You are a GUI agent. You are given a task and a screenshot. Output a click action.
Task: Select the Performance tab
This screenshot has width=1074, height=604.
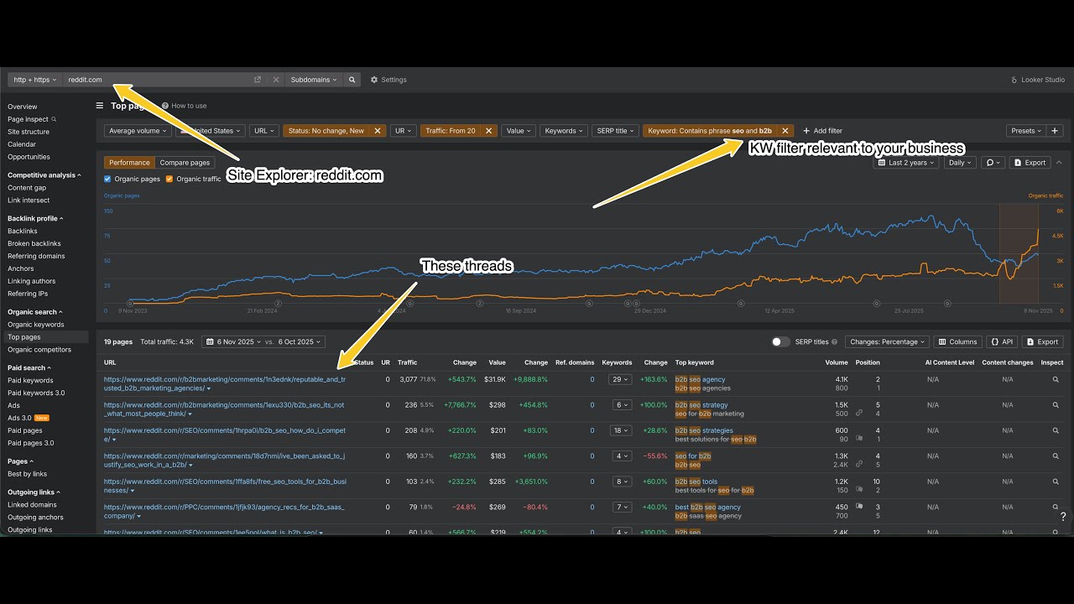(x=129, y=163)
